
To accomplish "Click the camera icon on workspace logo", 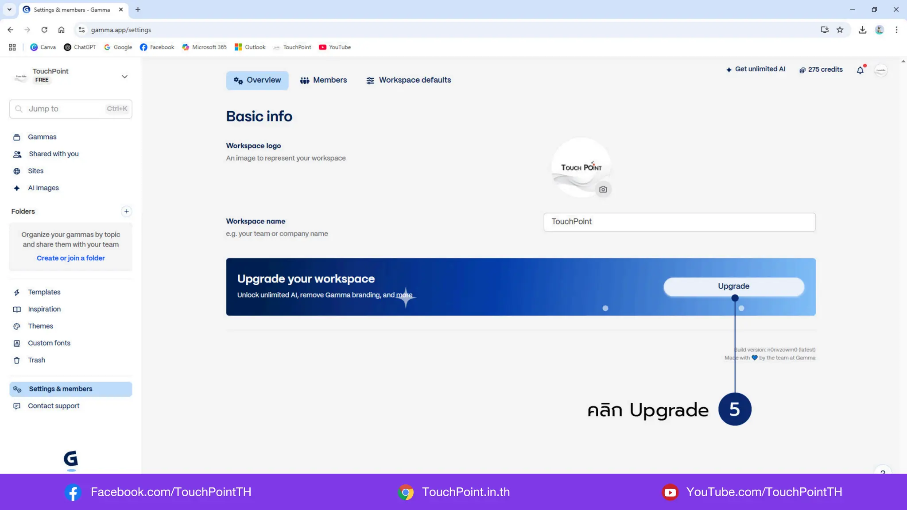I will coord(603,189).
